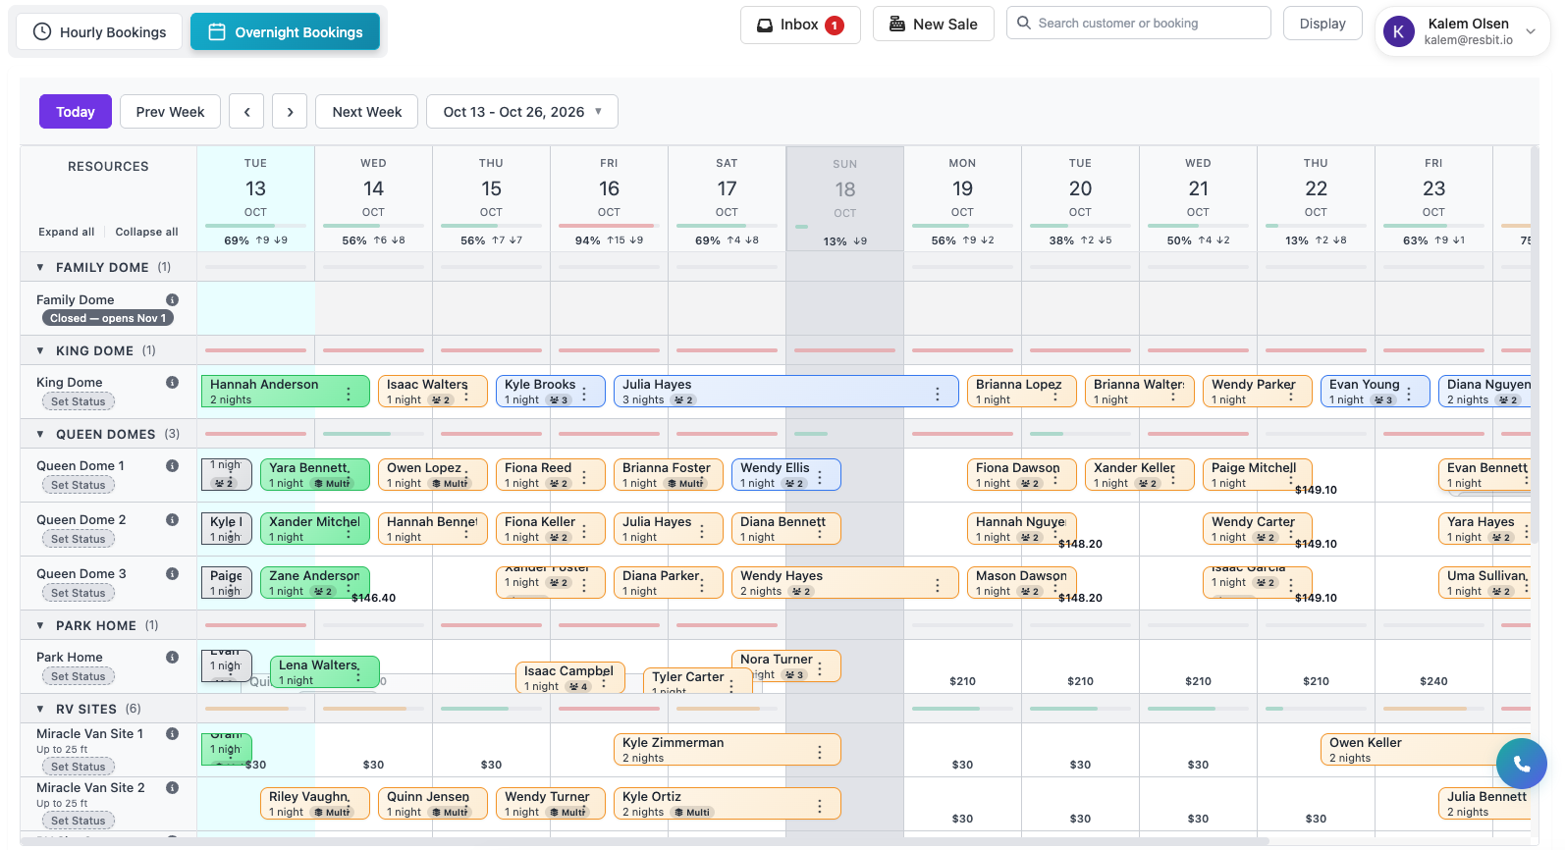Go to Prev Week
The width and height of the screenshot is (1565, 850).
coord(170,112)
